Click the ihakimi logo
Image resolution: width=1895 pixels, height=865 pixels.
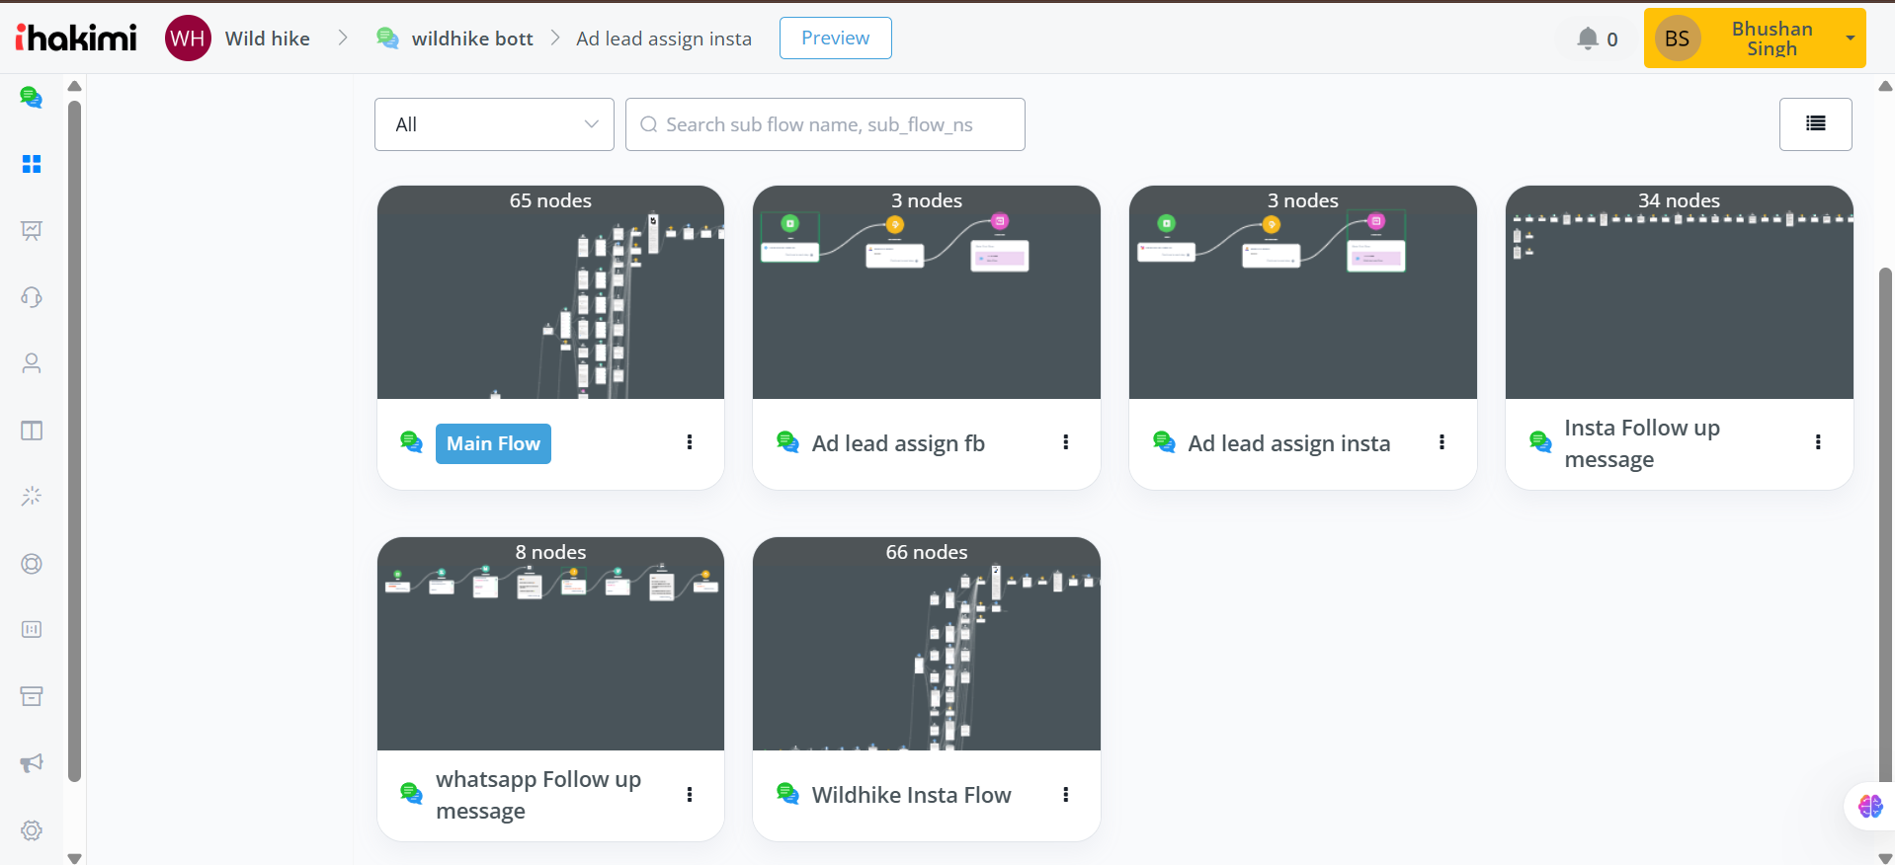[x=76, y=38]
